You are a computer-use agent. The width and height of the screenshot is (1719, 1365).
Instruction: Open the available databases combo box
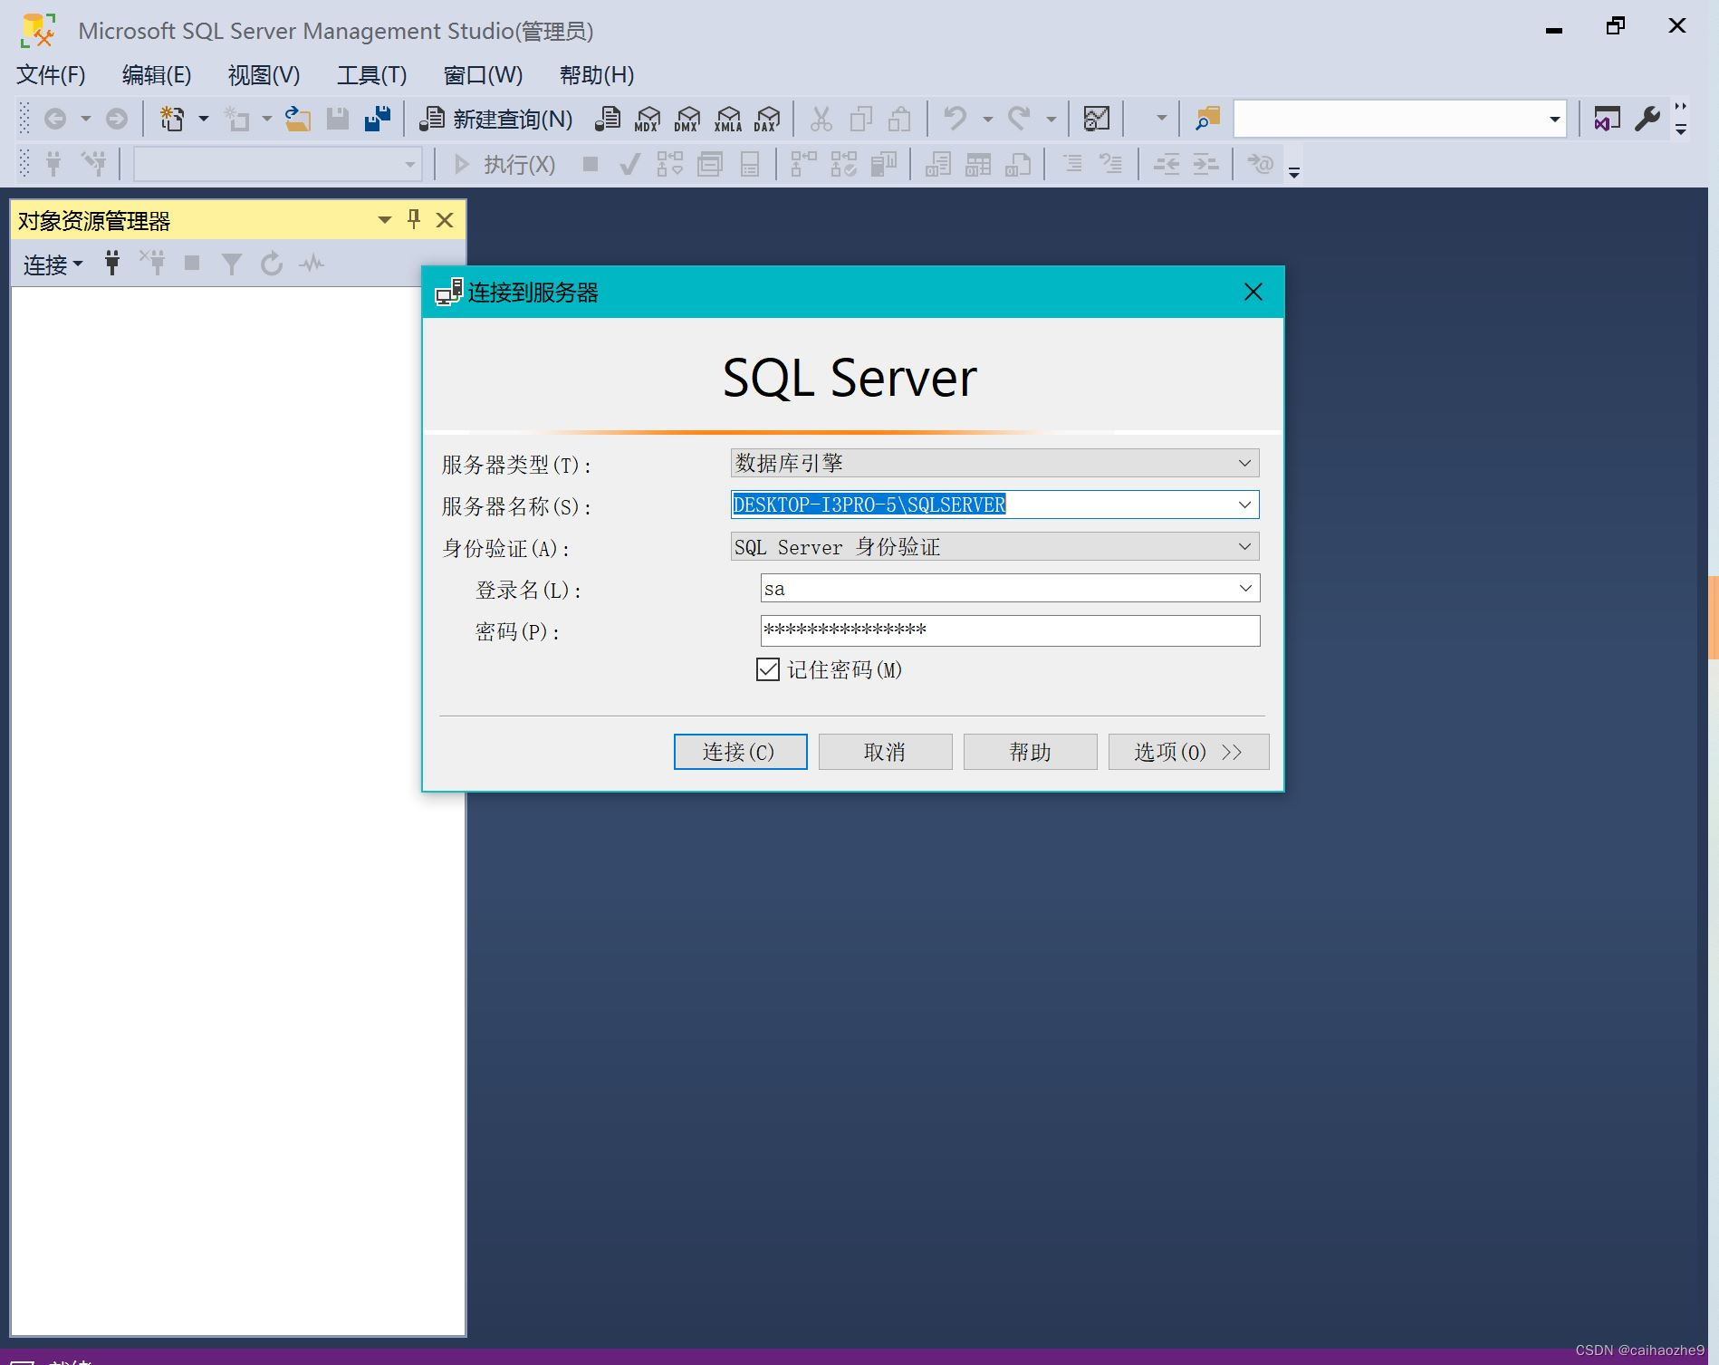tap(277, 164)
